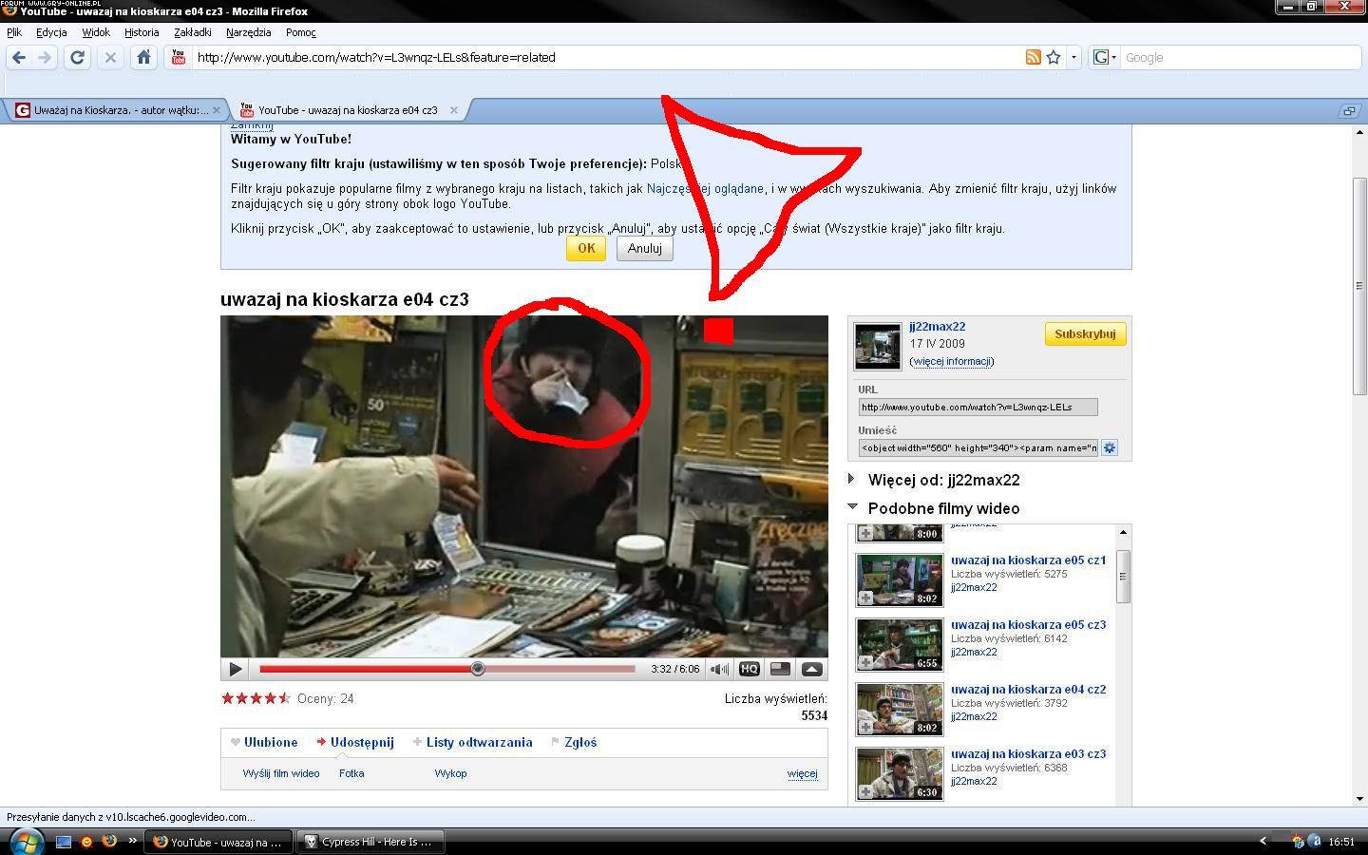Click the RSS feed icon in address bar
Viewport: 1368px width, 855px height.
click(1033, 58)
